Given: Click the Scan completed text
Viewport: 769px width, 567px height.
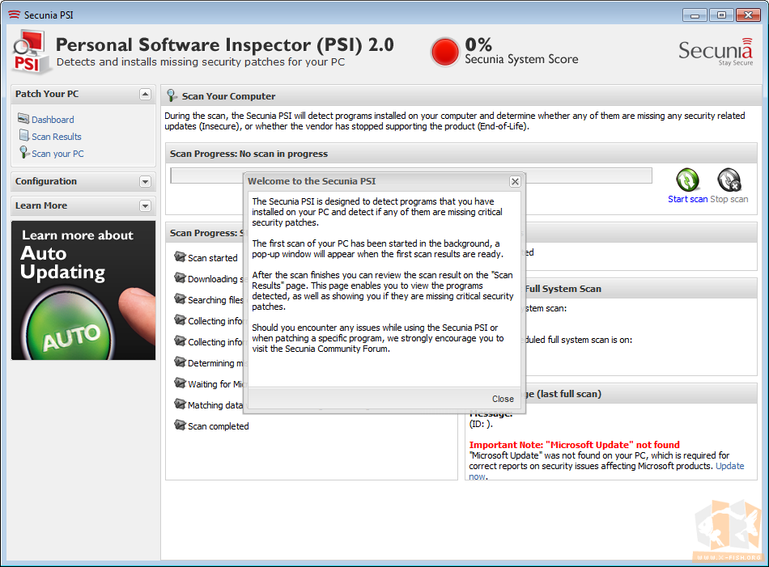Looking at the screenshot, I should [x=219, y=426].
